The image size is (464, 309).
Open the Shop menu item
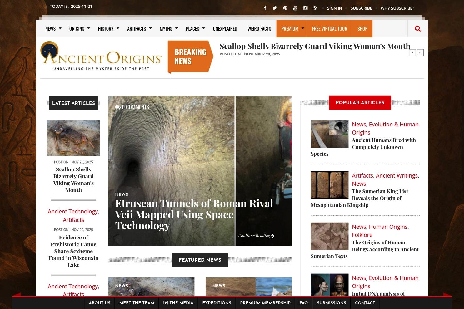coord(362,29)
